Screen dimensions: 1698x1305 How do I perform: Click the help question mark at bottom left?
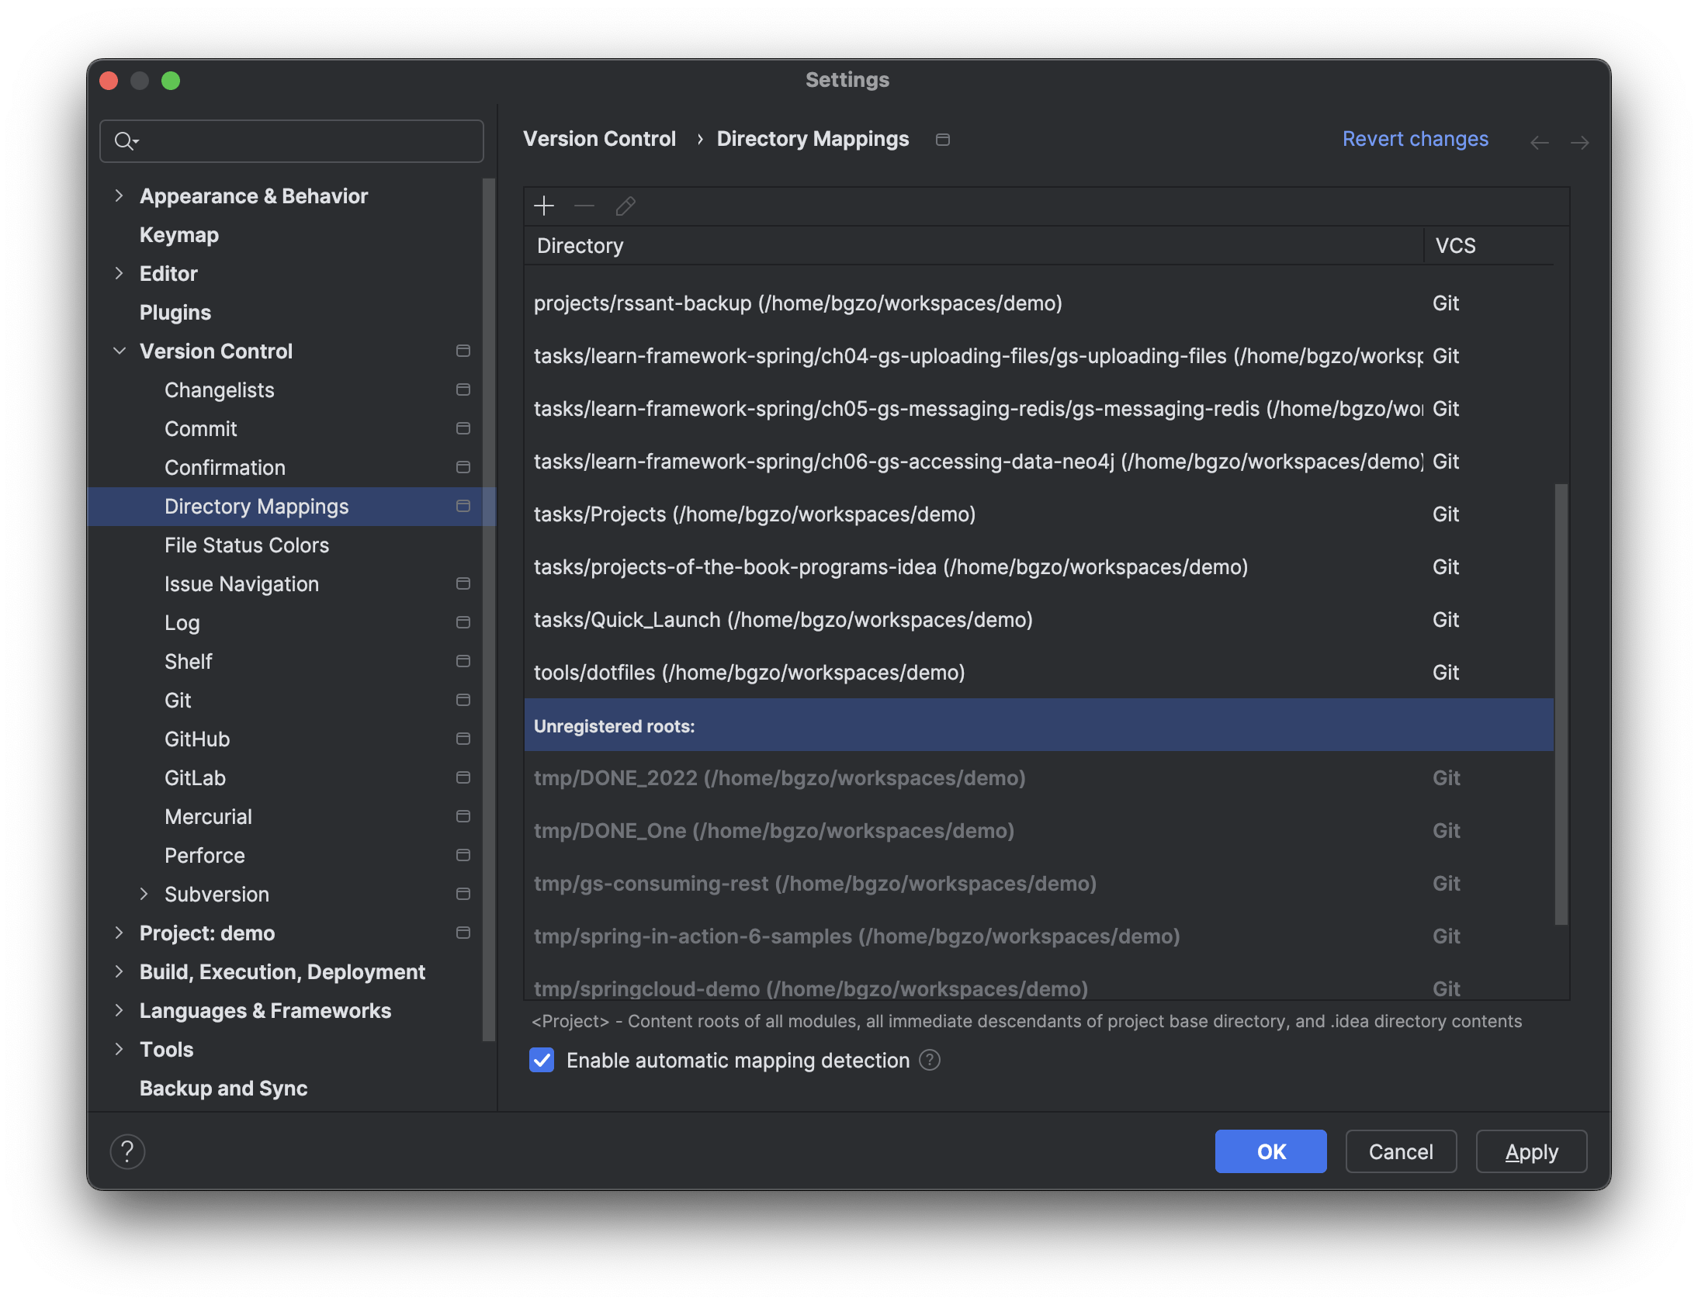(x=127, y=1151)
